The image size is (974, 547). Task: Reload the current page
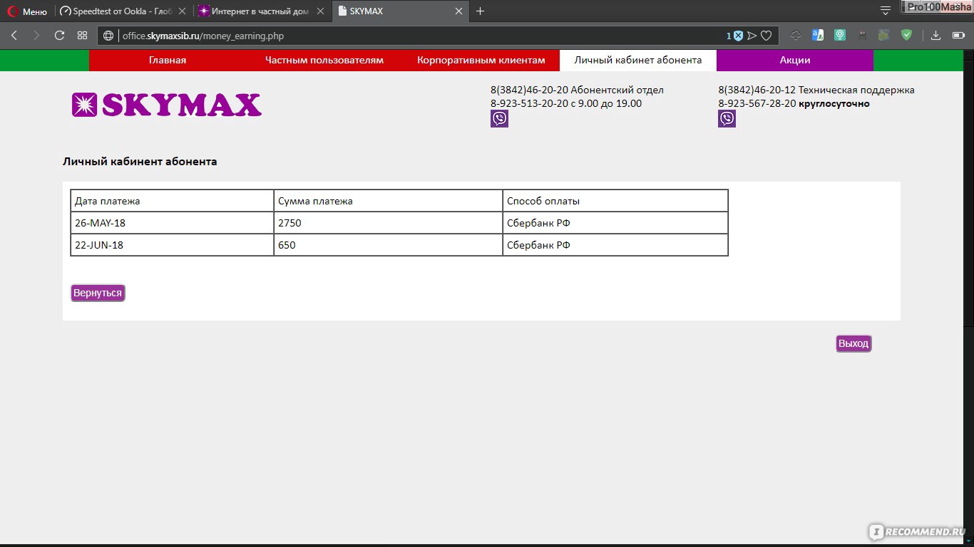click(x=59, y=36)
